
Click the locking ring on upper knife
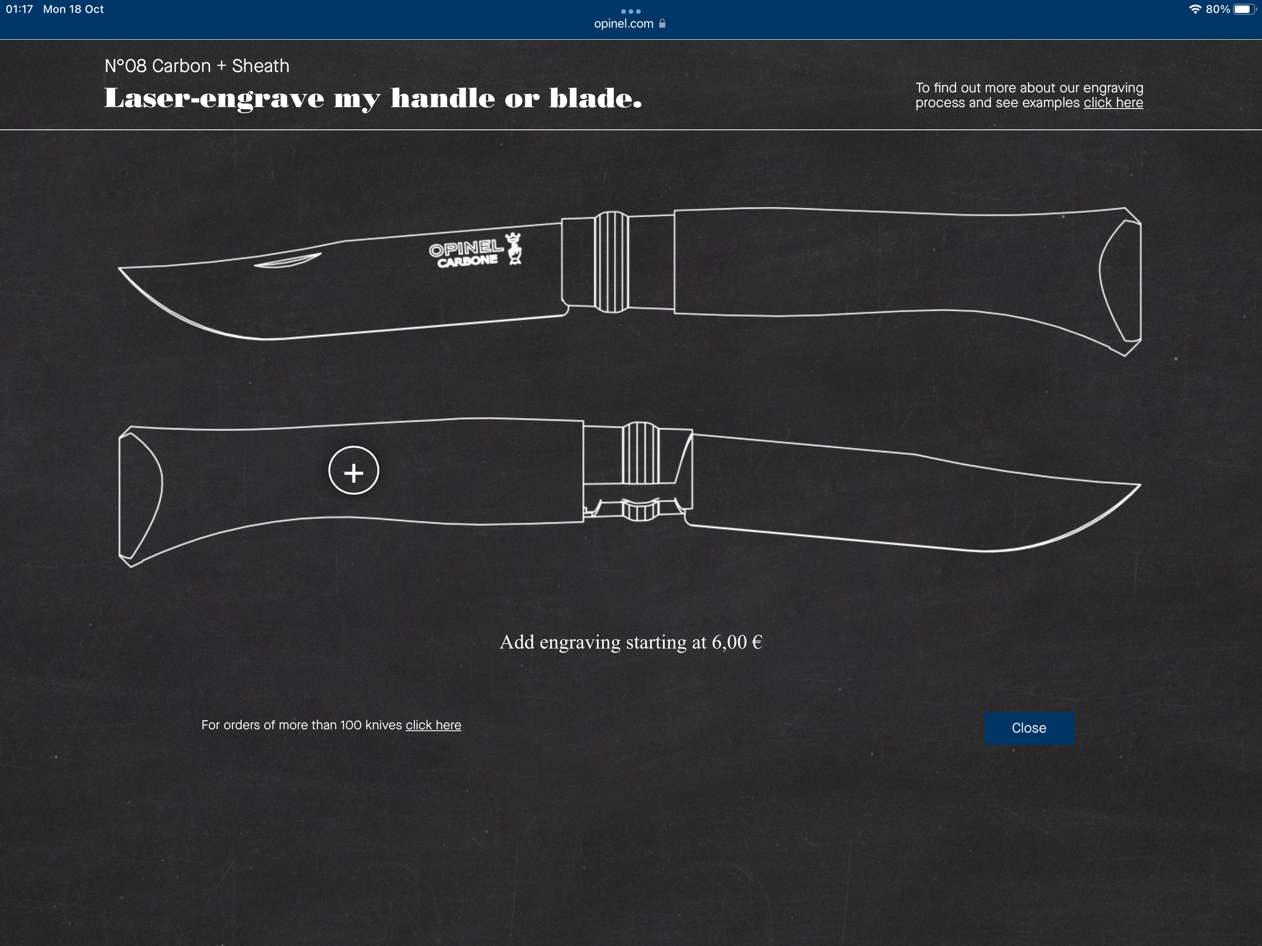click(x=611, y=262)
